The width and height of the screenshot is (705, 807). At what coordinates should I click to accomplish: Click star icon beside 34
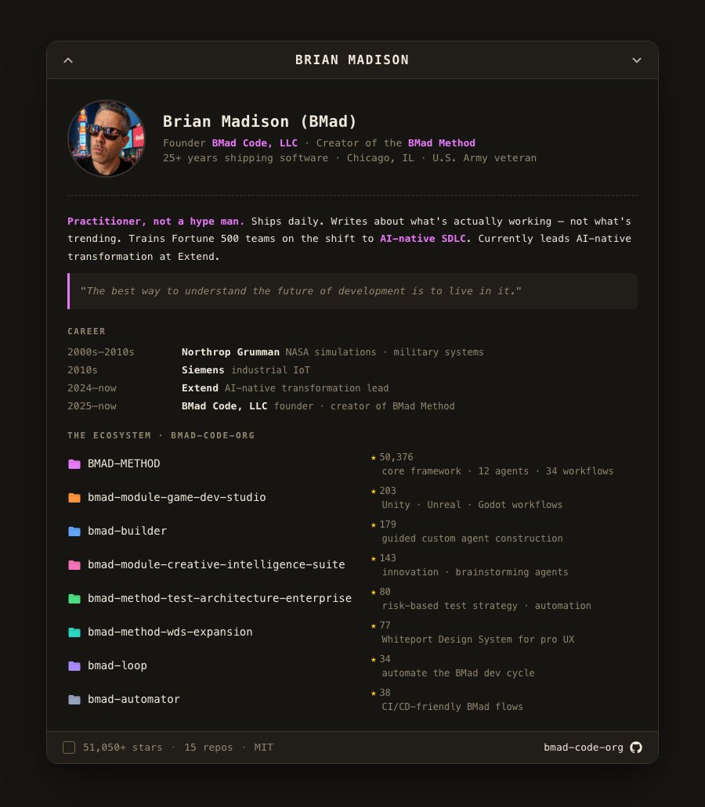(374, 660)
